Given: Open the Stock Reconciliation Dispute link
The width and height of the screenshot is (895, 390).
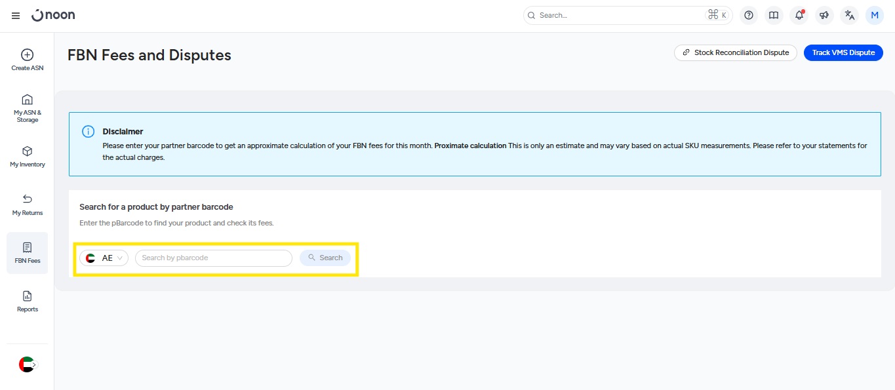Looking at the screenshot, I should click(735, 53).
